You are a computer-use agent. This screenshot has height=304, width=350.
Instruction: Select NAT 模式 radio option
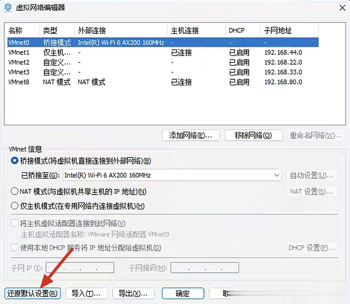15,191
